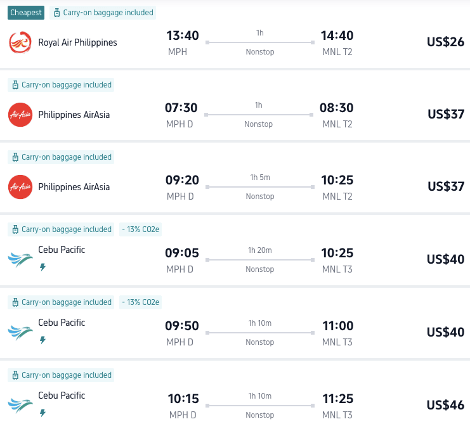Viewport: 470px width, 431px height.
Task: Click the -13% CO2e tag on 09:50 flight
Action: pos(141,302)
